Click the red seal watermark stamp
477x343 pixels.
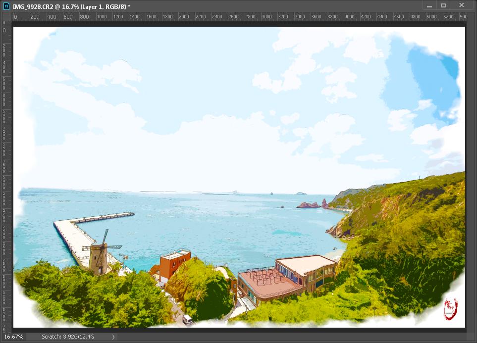pyautogui.click(x=450, y=308)
